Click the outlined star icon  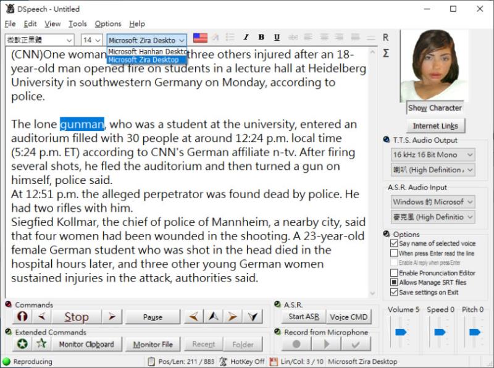(x=41, y=344)
